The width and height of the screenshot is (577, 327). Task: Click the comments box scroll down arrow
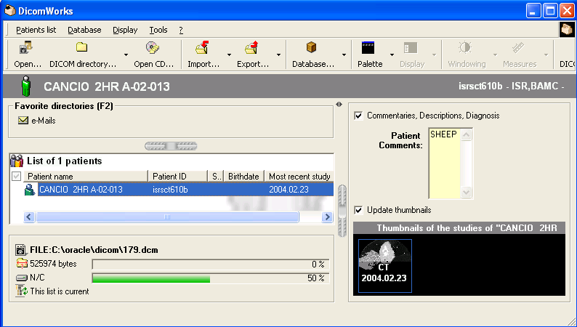pyautogui.click(x=467, y=192)
